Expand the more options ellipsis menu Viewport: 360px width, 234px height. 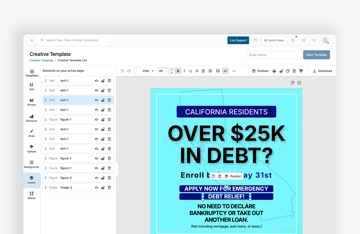234,71
